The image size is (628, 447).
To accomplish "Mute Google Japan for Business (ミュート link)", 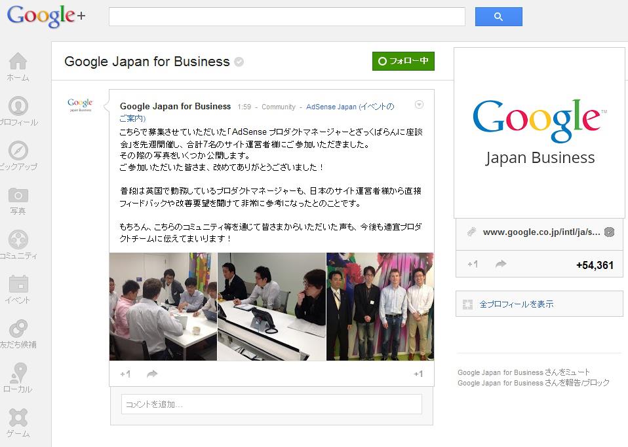I will tap(524, 372).
